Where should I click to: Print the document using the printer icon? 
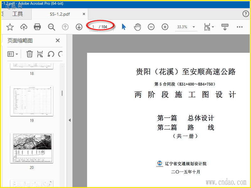point(37,27)
